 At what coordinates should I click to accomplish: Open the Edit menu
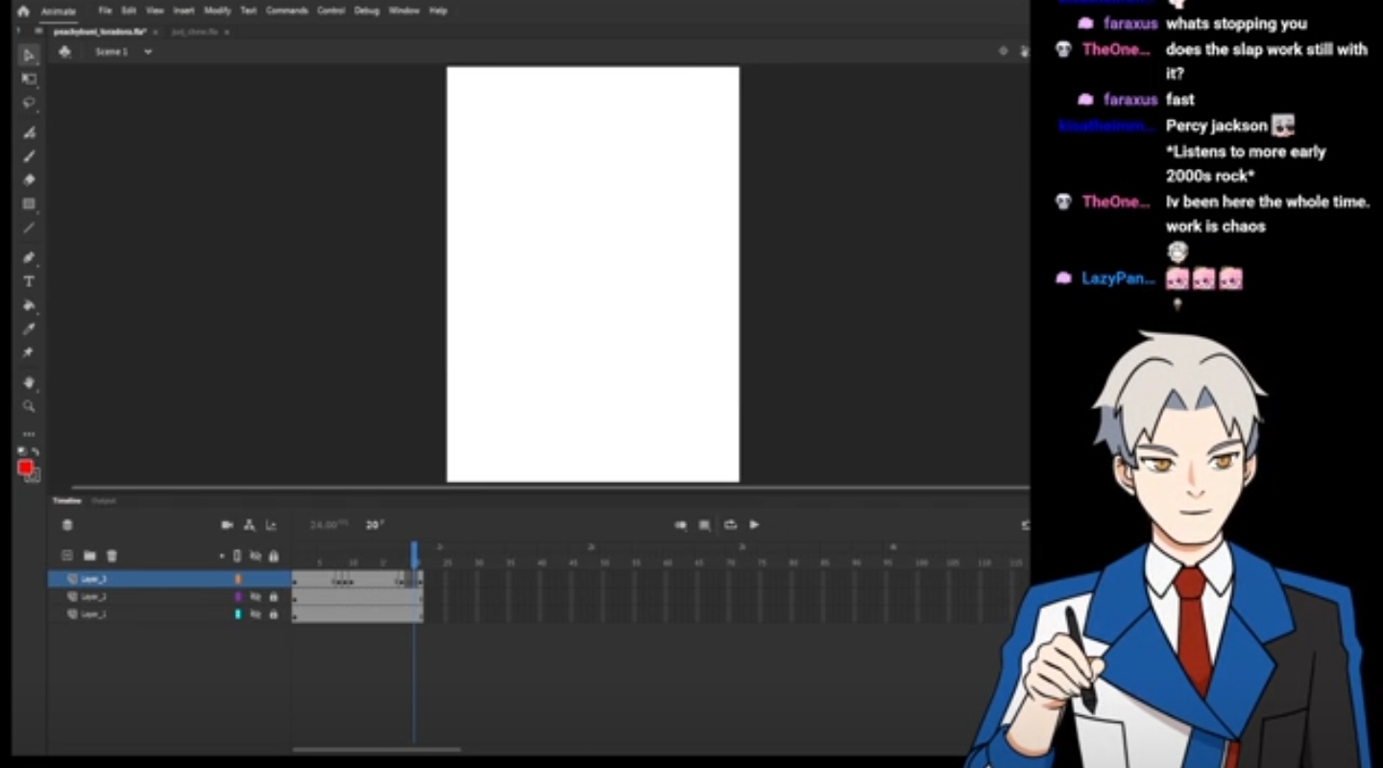(129, 11)
